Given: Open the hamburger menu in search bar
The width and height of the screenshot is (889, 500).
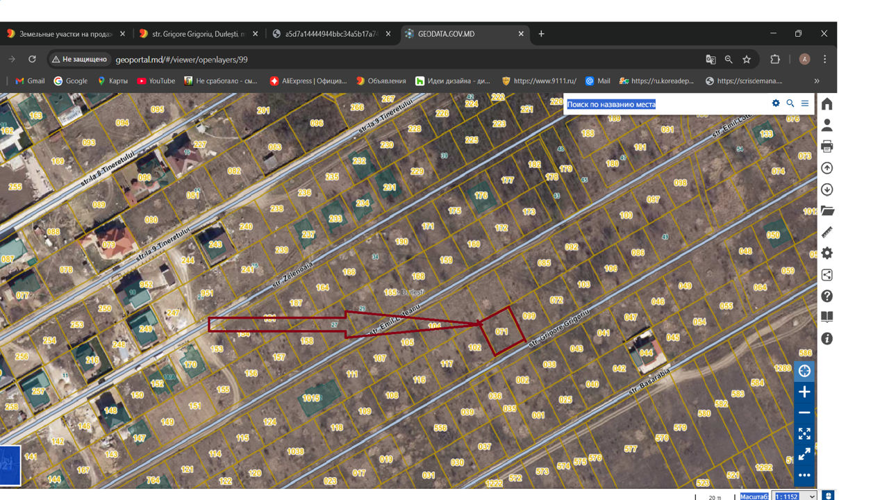Looking at the screenshot, I should coord(805,103).
